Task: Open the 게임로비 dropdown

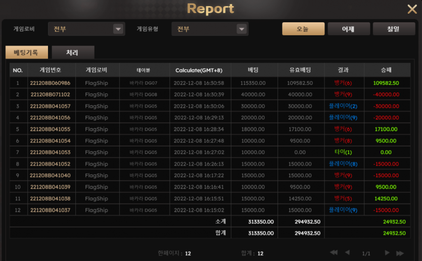Action: pyautogui.click(x=86, y=29)
